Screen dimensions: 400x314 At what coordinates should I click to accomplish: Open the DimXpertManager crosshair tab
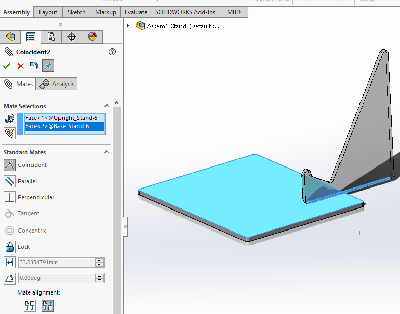[x=72, y=37]
